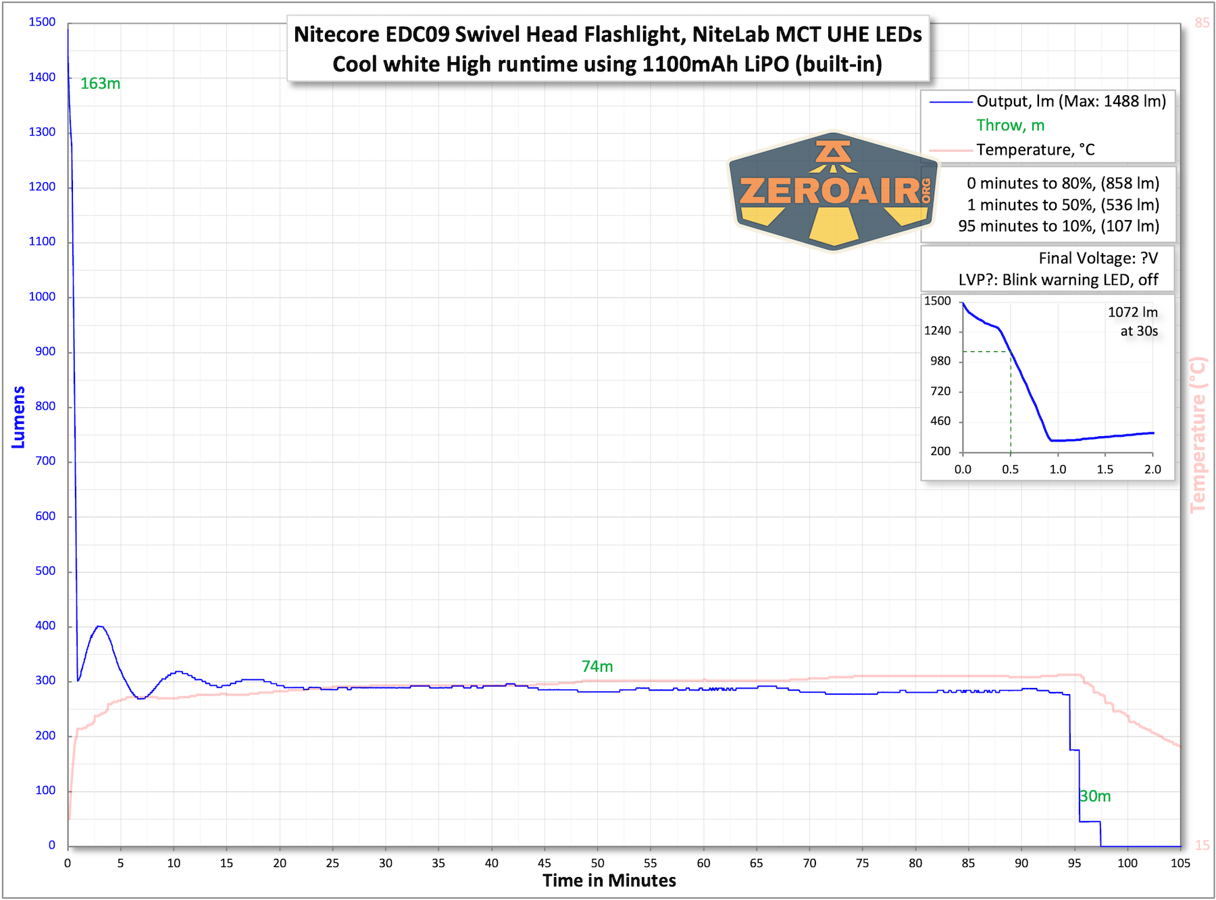Click the "Output, lm" legend entry
1216x900 pixels.
pos(1071,101)
